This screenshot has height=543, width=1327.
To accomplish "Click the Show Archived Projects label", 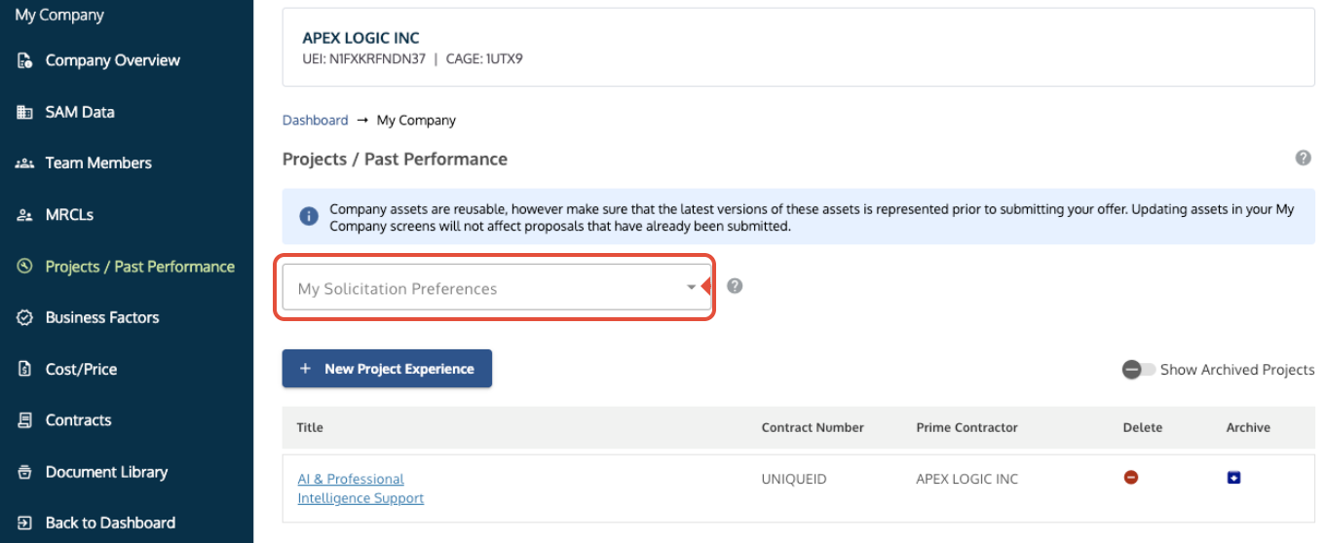I will [x=1237, y=370].
